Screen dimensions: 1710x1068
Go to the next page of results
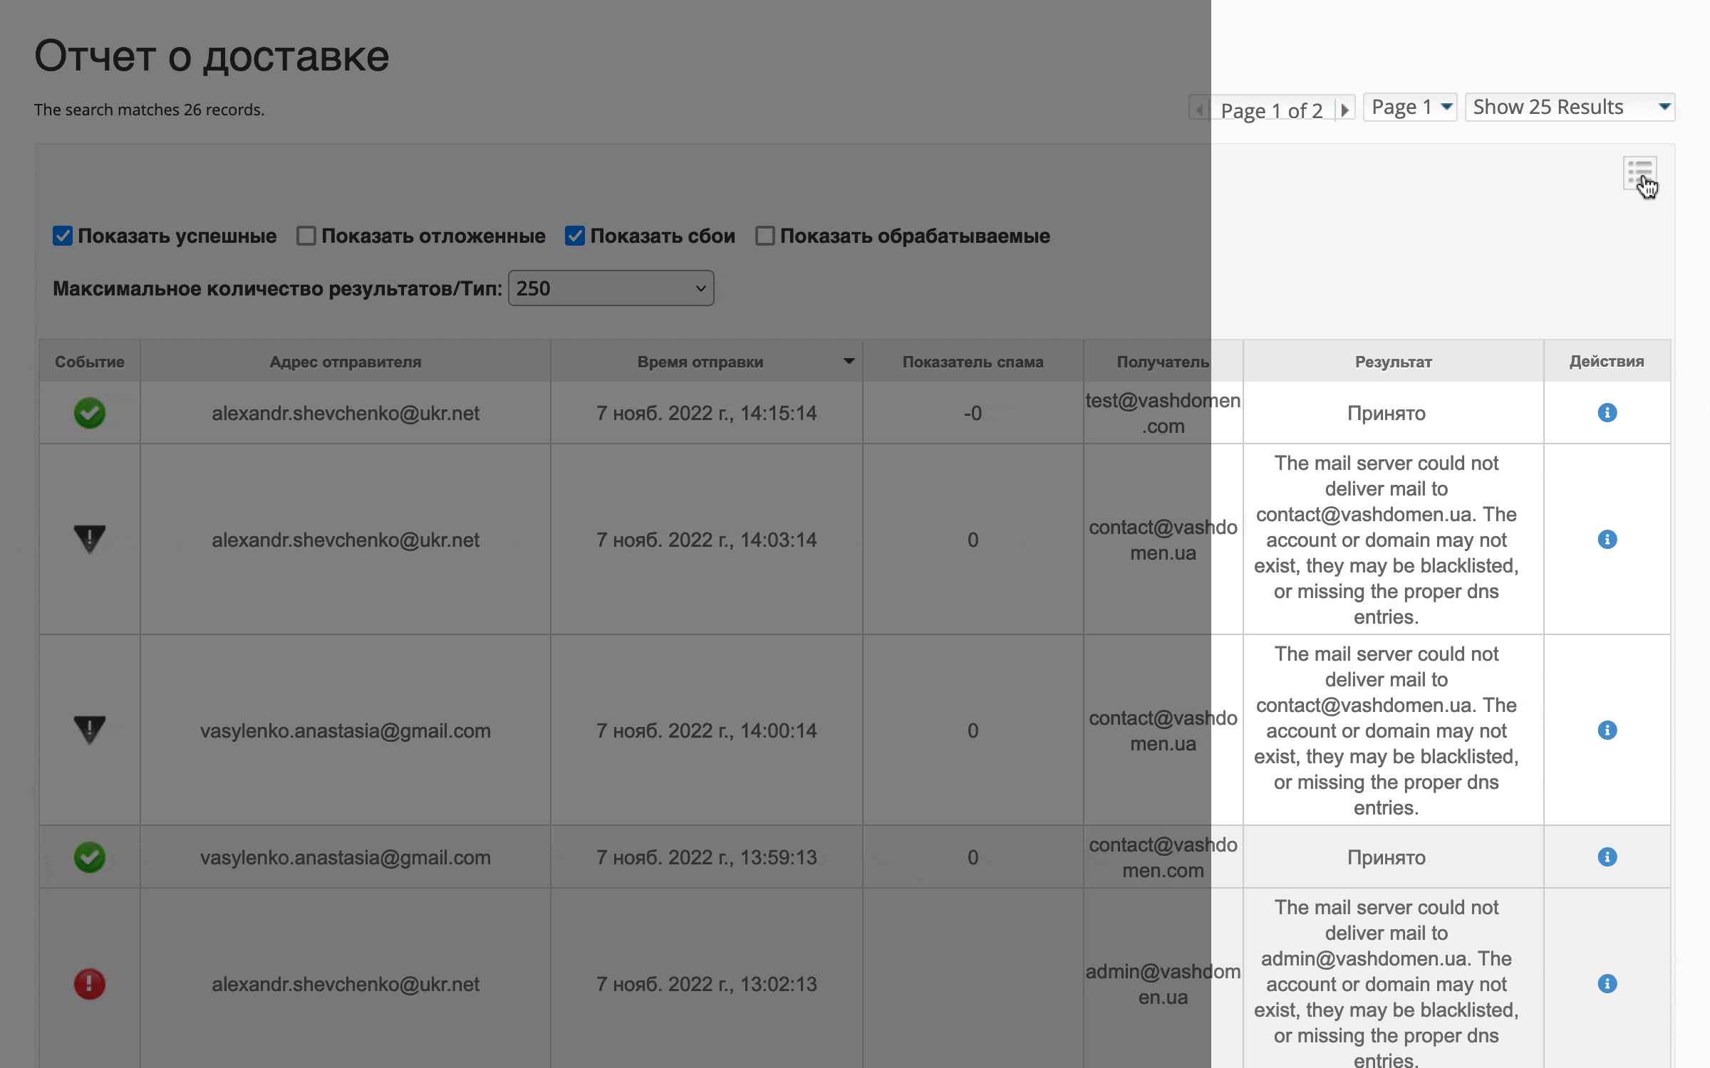[1345, 108]
